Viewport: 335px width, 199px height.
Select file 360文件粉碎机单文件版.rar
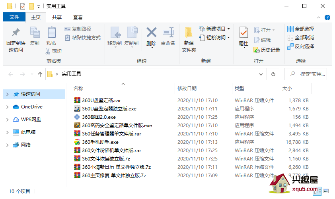tap(112, 150)
